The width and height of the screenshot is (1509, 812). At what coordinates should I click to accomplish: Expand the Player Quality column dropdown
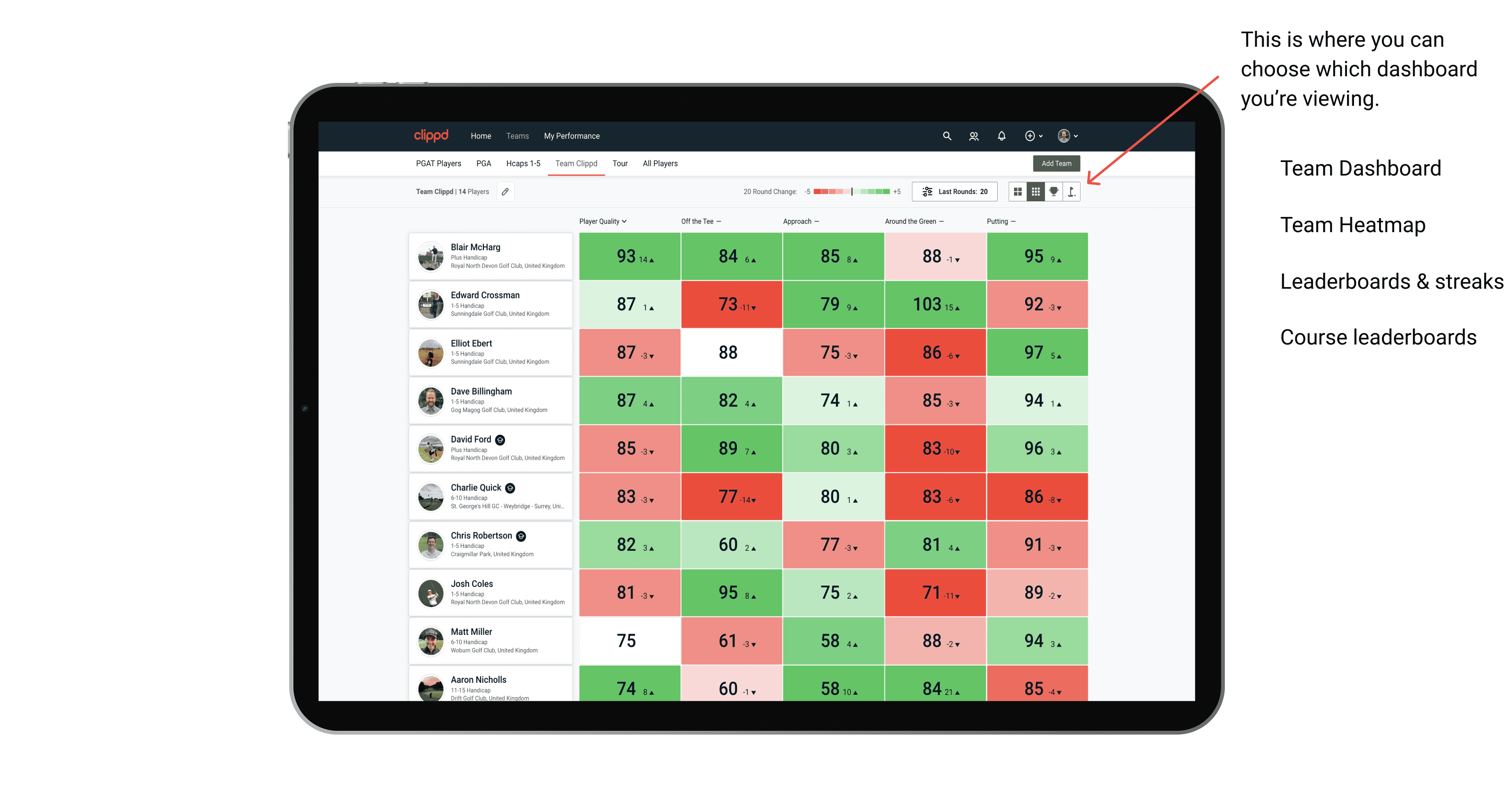point(604,222)
